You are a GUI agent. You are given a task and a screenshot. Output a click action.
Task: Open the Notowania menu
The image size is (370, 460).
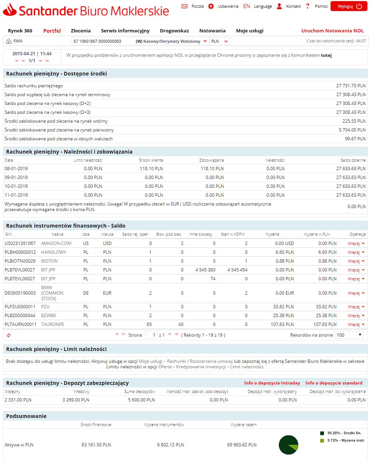pyautogui.click(x=212, y=31)
